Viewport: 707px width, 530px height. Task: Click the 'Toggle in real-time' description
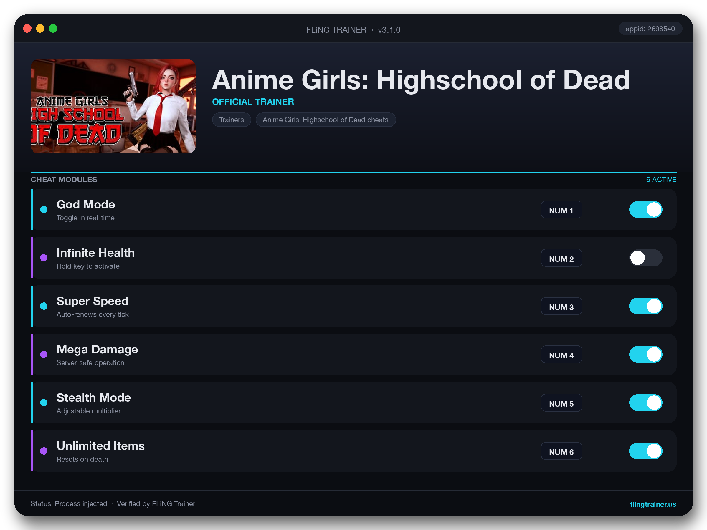[x=85, y=218]
